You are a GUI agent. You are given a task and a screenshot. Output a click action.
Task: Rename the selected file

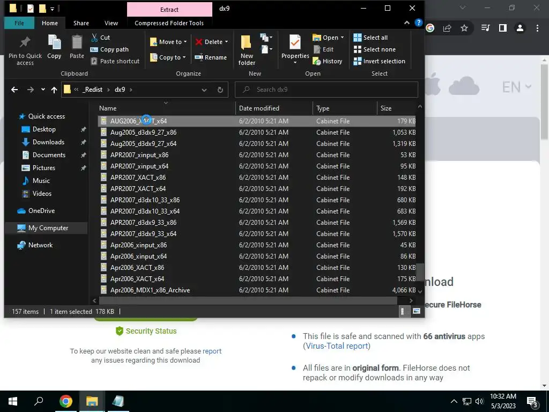(211, 57)
